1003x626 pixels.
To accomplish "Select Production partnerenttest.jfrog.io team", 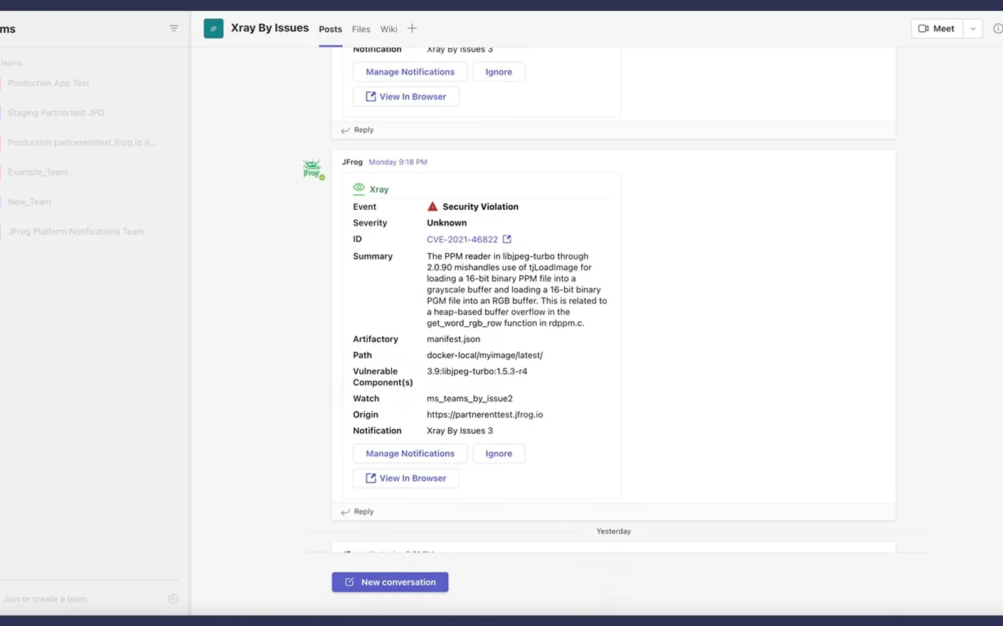I will click(x=81, y=142).
